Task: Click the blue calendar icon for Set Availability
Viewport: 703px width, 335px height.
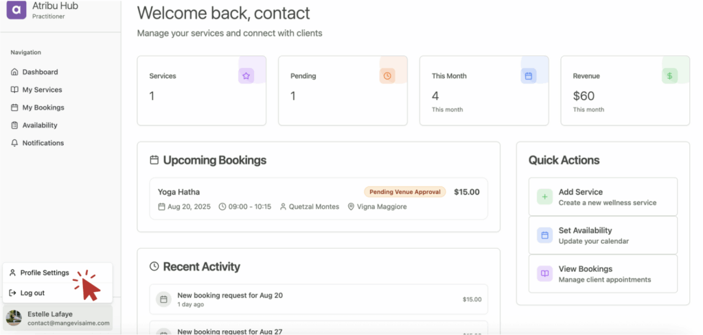Action: click(x=544, y=236)
